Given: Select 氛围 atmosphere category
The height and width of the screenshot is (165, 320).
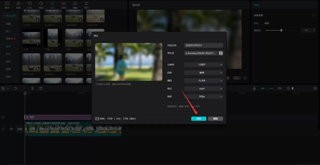Looking at the screenshot, I should pyautogui.click(x=8, y=69).
